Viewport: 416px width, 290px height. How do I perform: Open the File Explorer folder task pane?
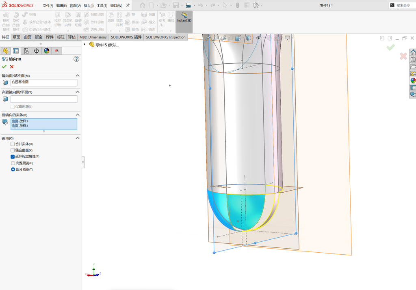pyautogui.click(x=413, y=67)
